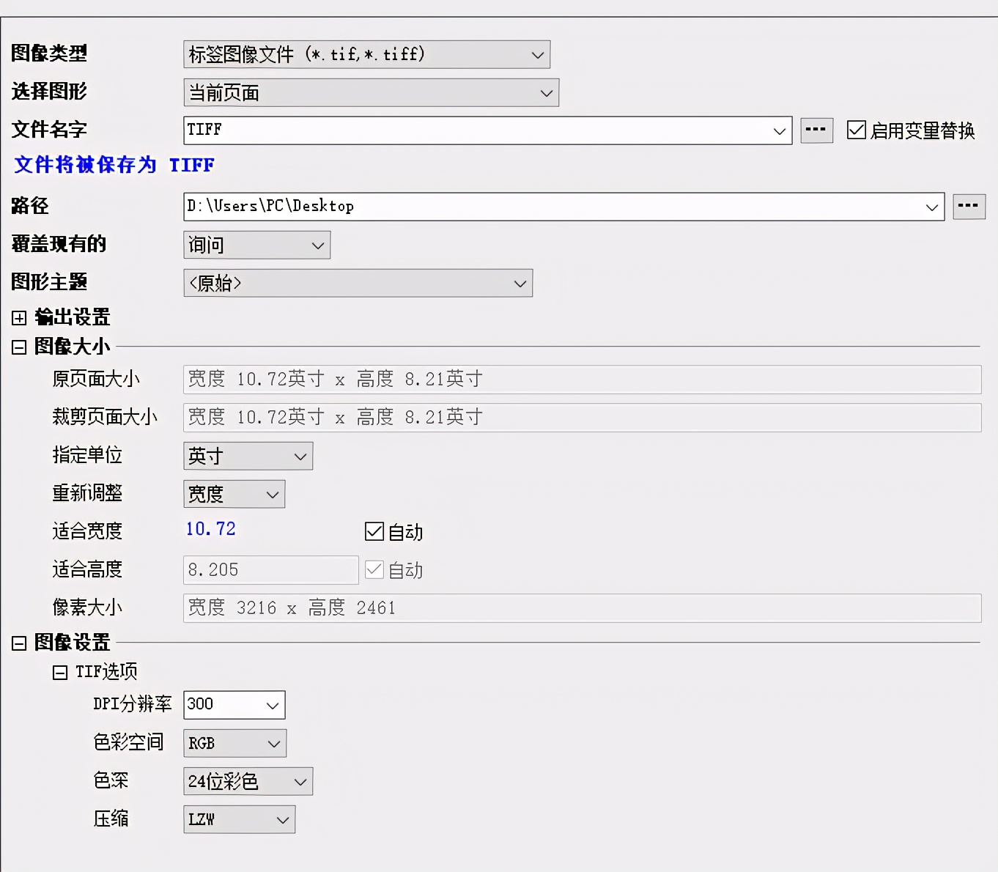Image resolution: width=998 pixels, height=872 pixels.
Task: Open the 色彩空间 dropdown showing RGB
Action: pyautogui.click(x=234, y=743)
